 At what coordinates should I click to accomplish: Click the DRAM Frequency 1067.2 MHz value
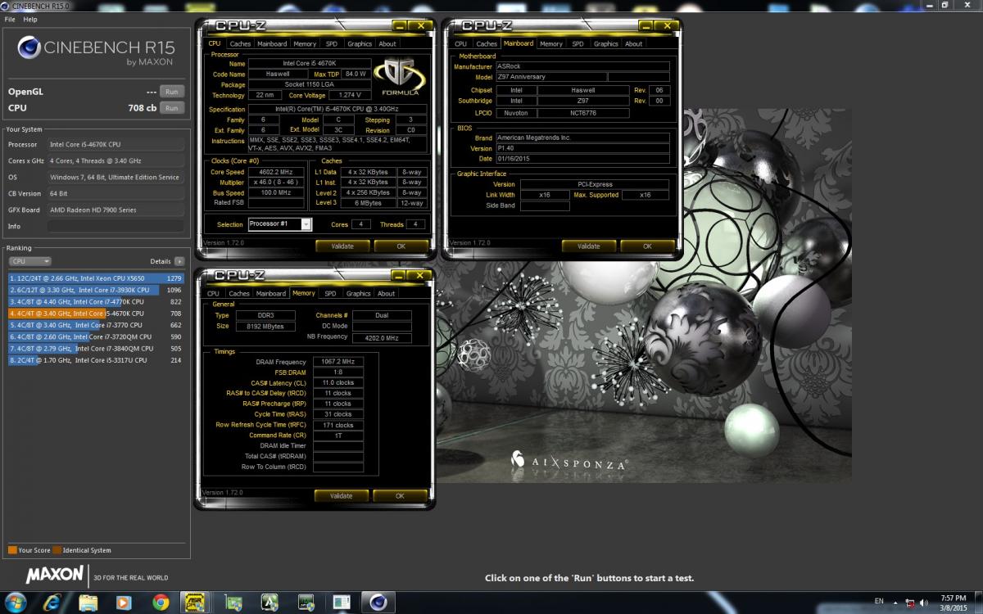[338, 362]
